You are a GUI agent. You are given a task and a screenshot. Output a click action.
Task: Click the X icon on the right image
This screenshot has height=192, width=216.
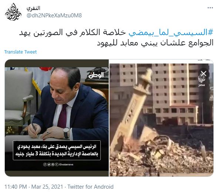[203, 74]
